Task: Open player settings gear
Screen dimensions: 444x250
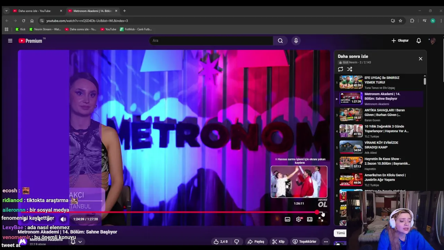Action: click(299, 219)
